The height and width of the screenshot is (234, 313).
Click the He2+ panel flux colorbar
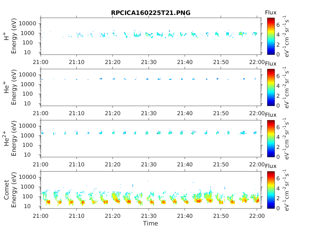271,139
